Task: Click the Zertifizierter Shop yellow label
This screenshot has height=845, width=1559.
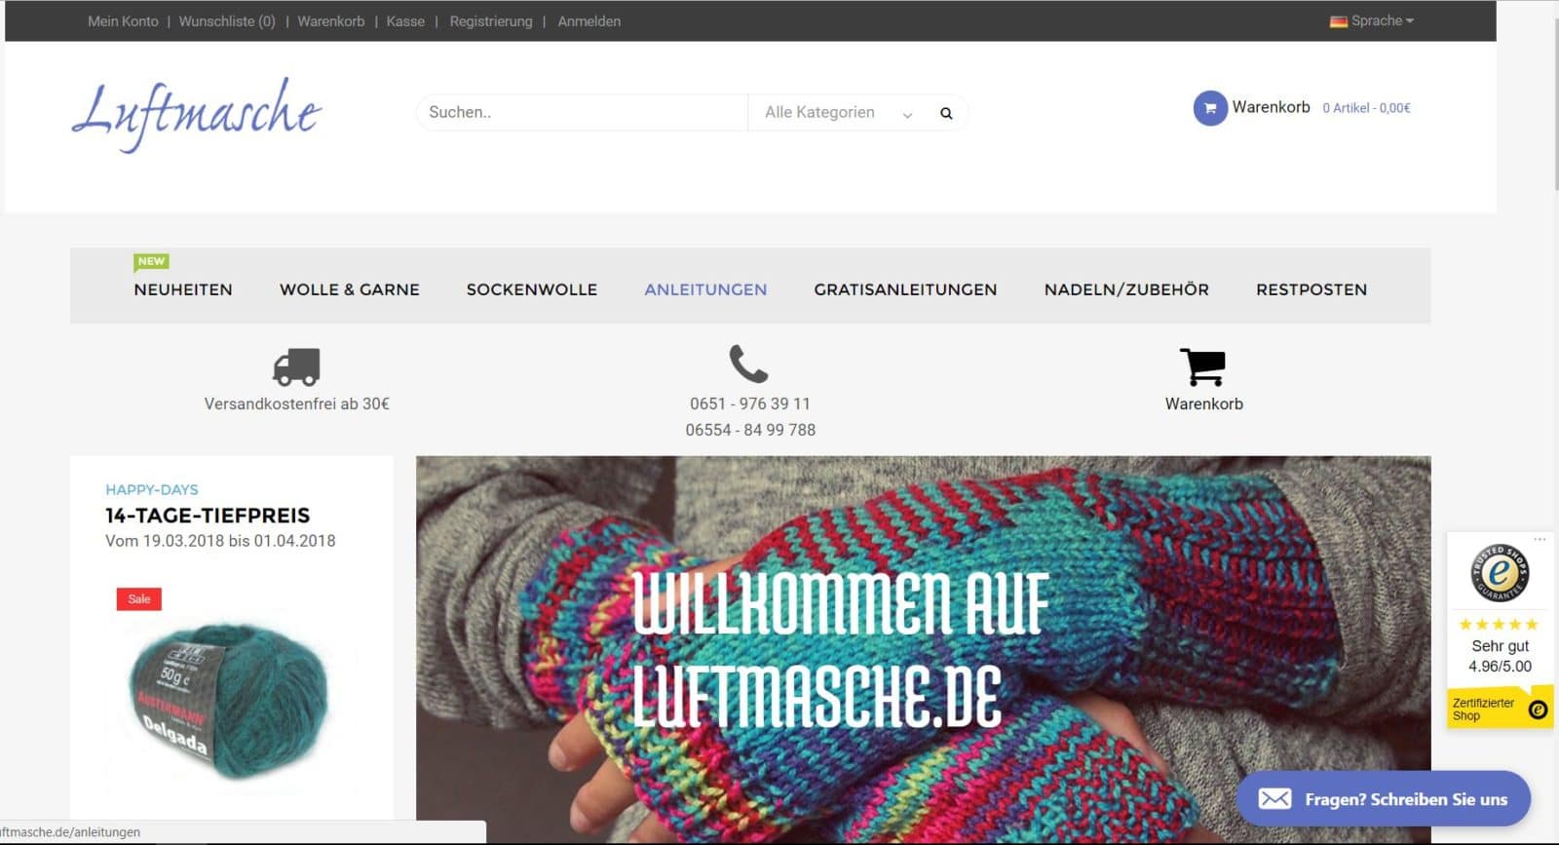Action: pyautogui.click(x=1500, y=709)
